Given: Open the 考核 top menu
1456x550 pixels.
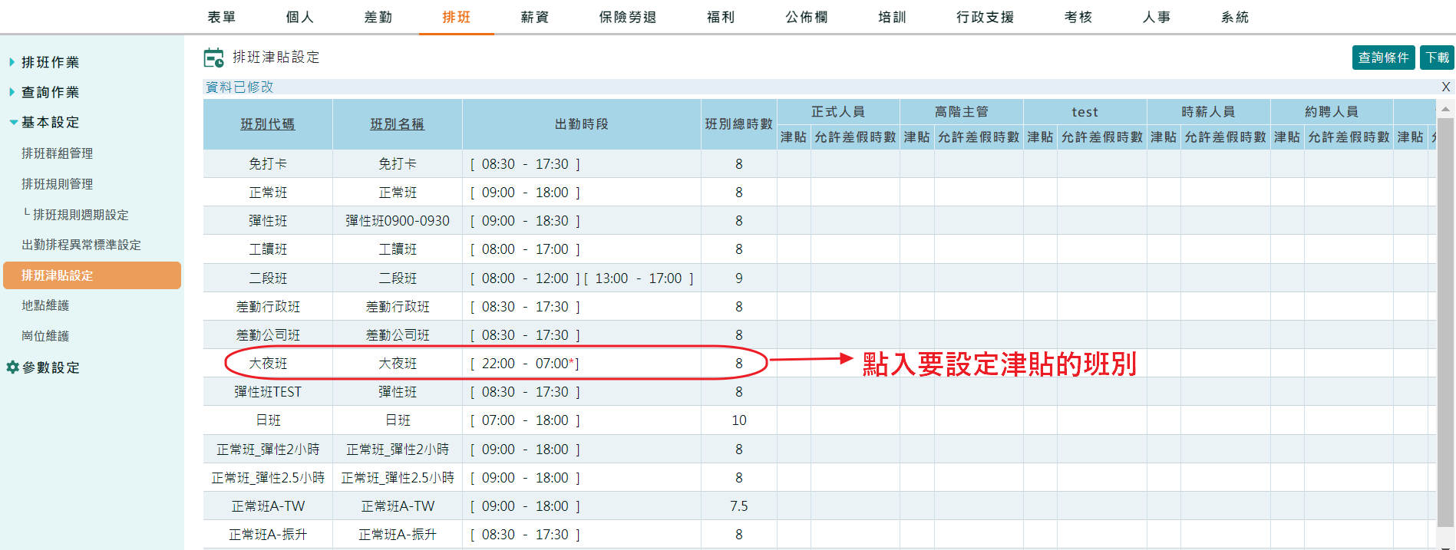Looking at the screenshot, I should click(x=1078, y=17).
